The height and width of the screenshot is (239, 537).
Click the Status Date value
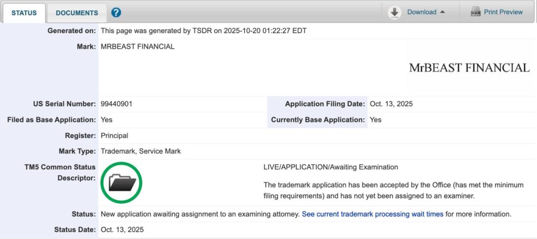pos(122,230)
